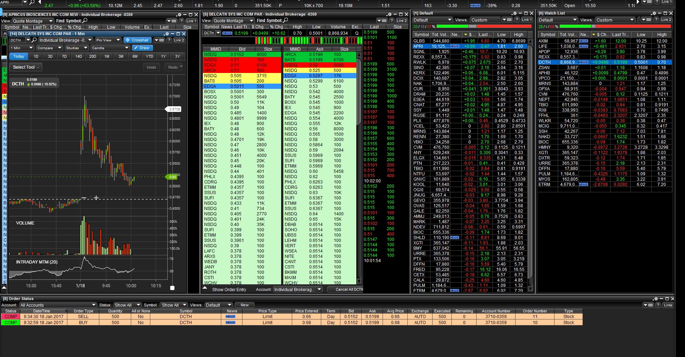Image resolution: width=685 pixels, height=357 pixels.
Task: Expand the Studies dropdown
Action: coord(76,48)
